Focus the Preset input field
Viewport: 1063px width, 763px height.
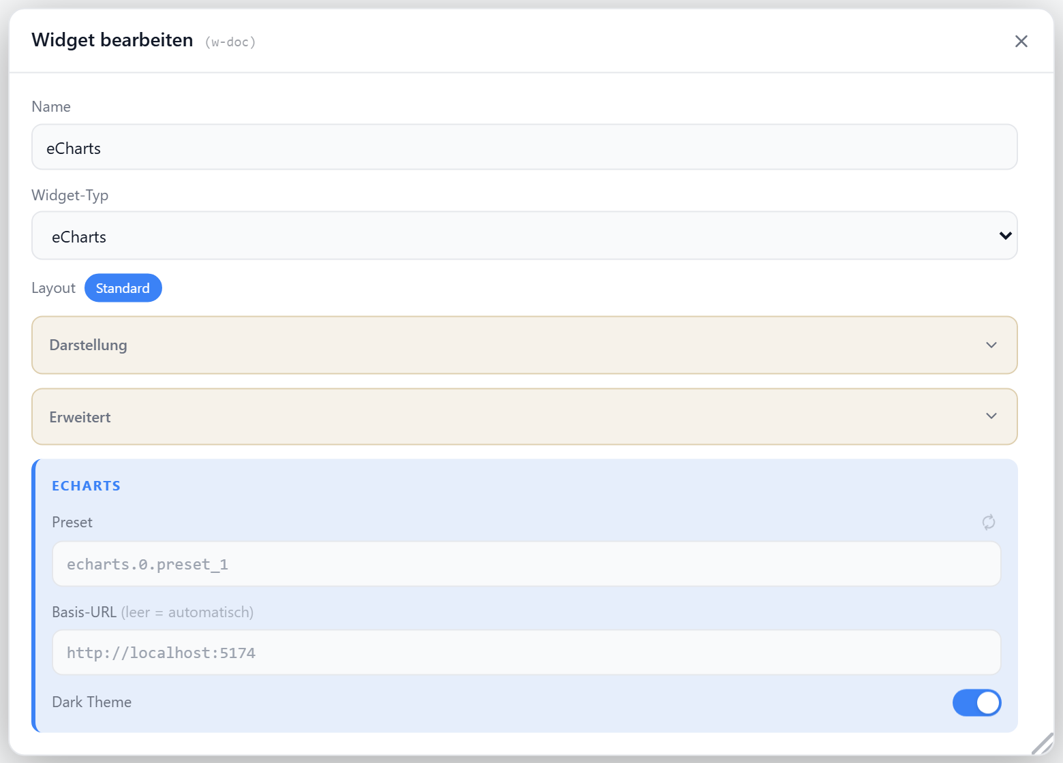coord(527,564)
